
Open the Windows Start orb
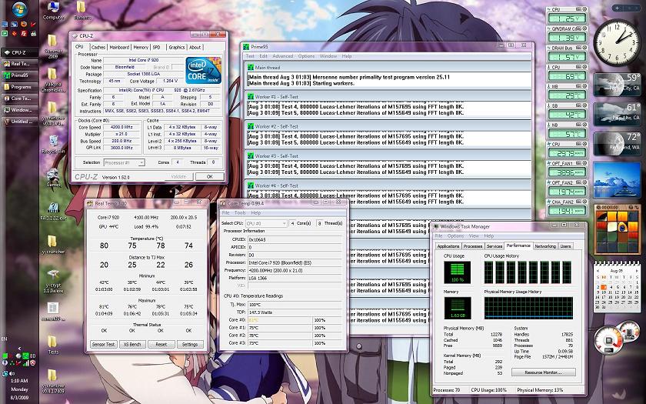(x=19, y=9)
